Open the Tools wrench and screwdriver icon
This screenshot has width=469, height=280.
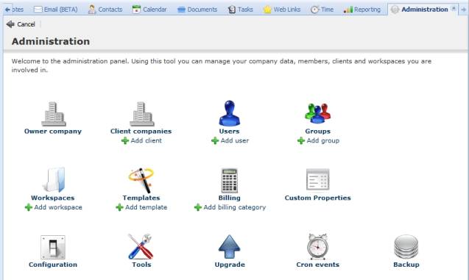click(x=141, y=247)
